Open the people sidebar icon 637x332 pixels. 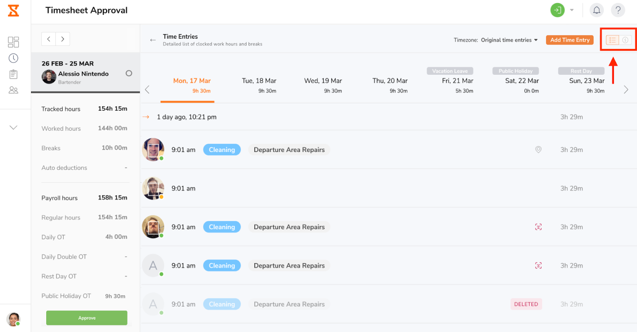click(x=14, y=90)
